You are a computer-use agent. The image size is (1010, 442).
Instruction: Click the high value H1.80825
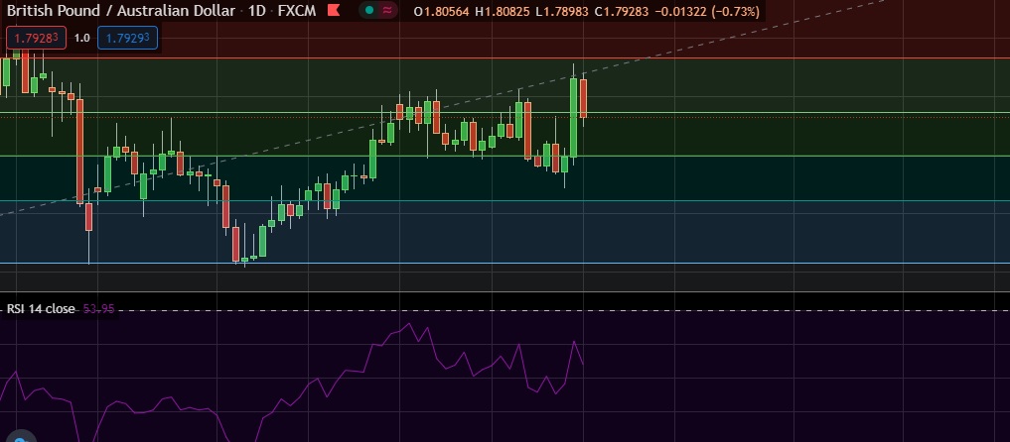click(503, 12)
